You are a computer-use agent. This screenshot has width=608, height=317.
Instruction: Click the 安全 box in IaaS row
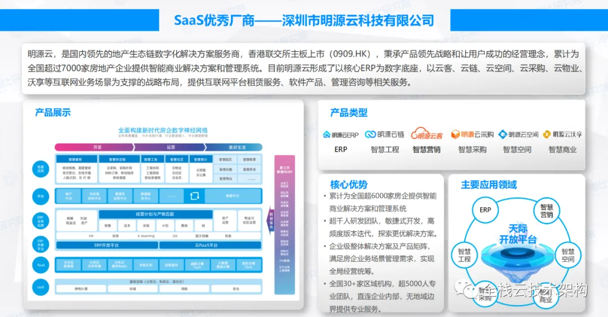(236, 289)
